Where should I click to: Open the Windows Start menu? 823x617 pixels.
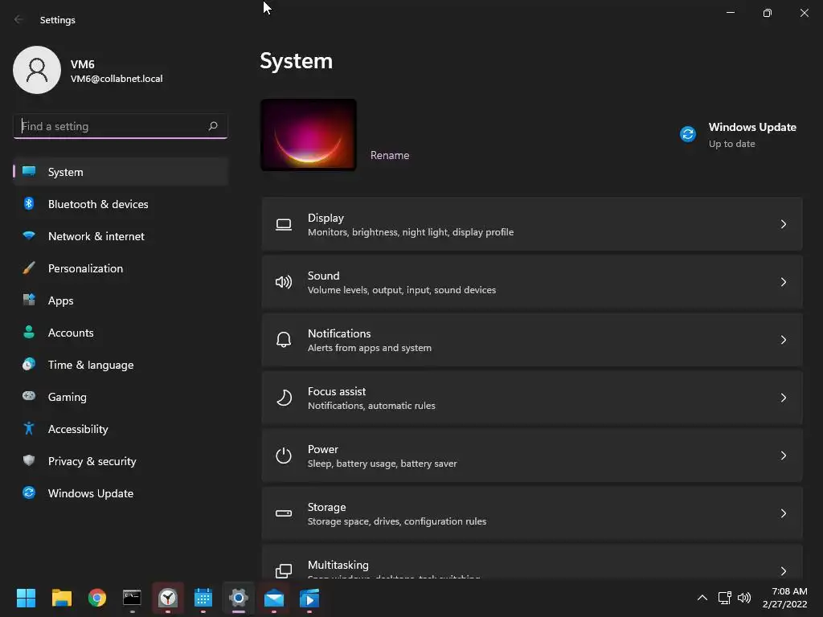[x=26, y=598]
